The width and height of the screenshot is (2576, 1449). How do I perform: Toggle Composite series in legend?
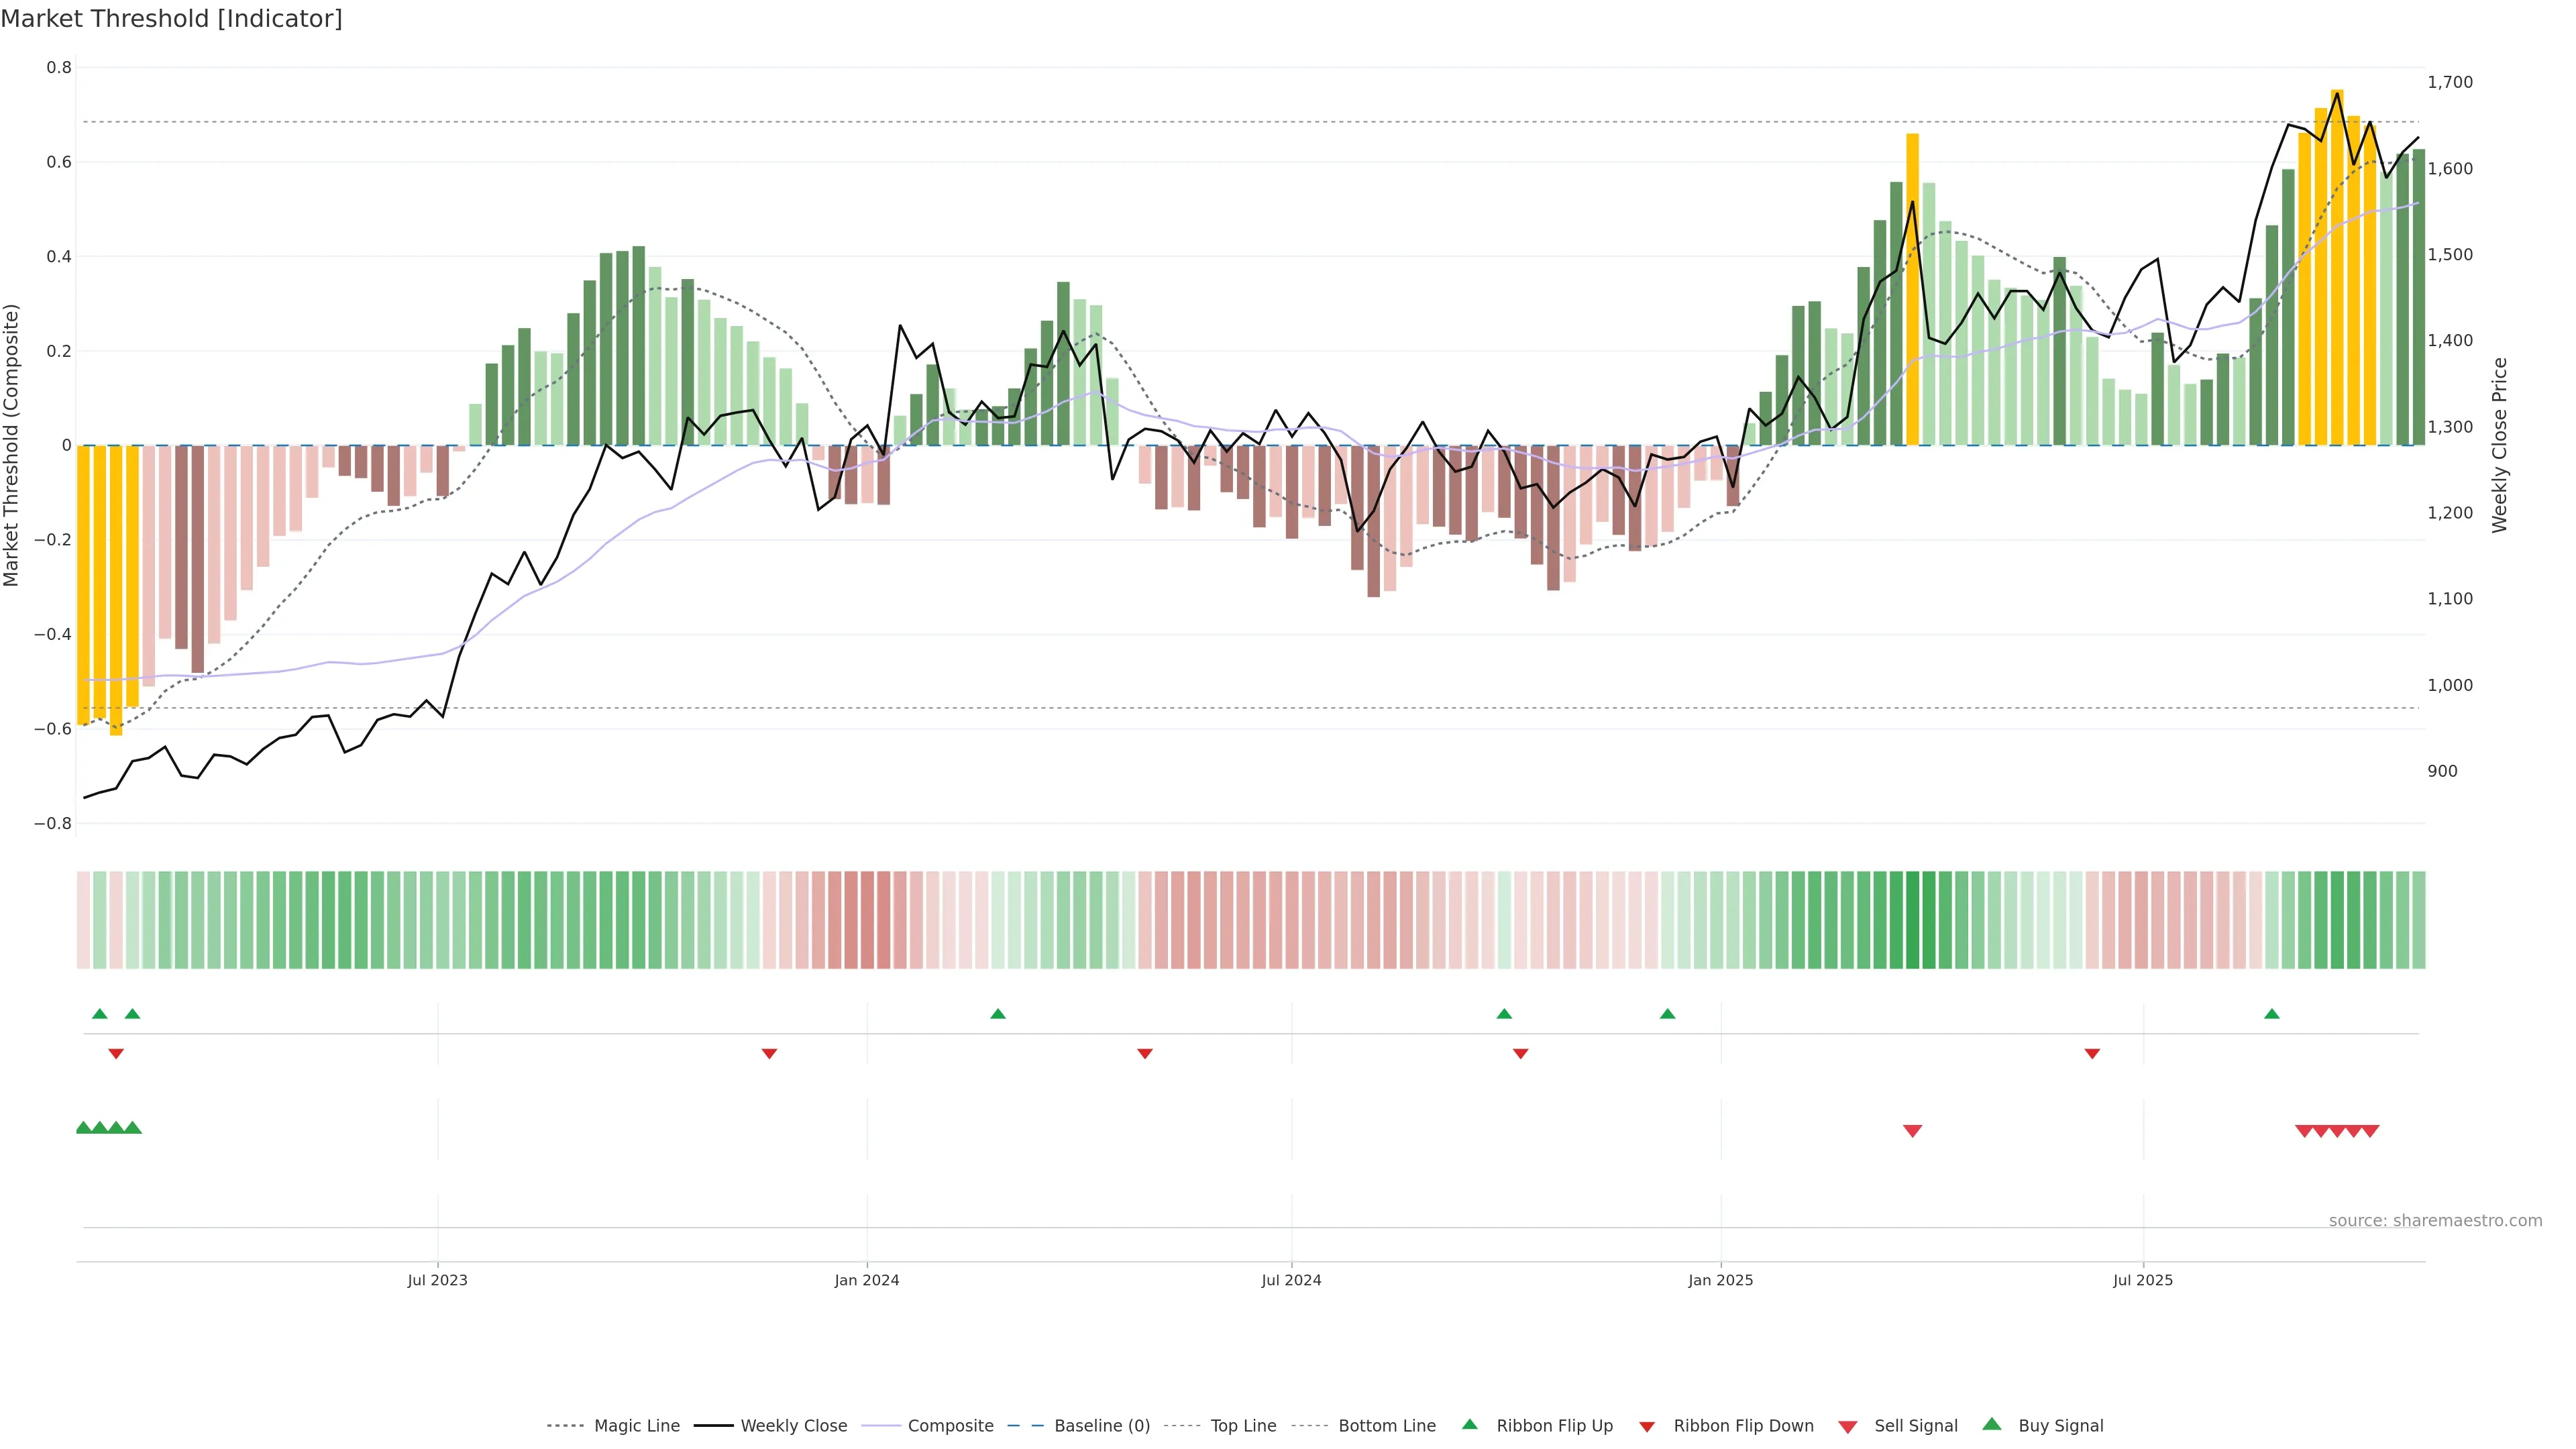950,1426
